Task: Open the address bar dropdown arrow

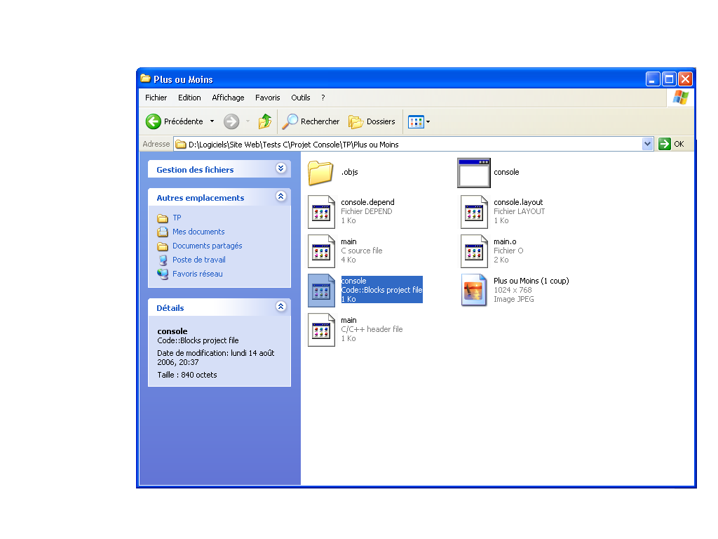Action: point(647,144)
